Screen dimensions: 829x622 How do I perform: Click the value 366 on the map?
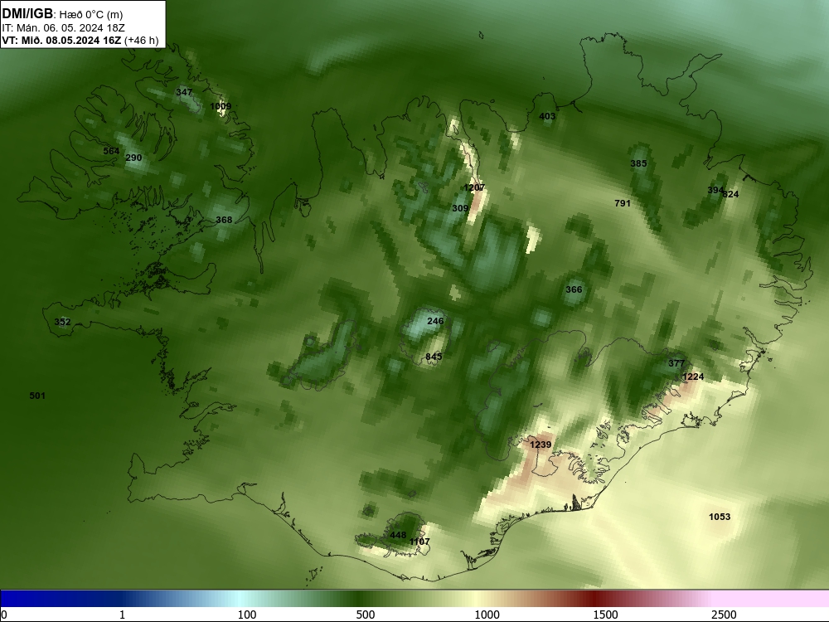(x=574, y=289)
